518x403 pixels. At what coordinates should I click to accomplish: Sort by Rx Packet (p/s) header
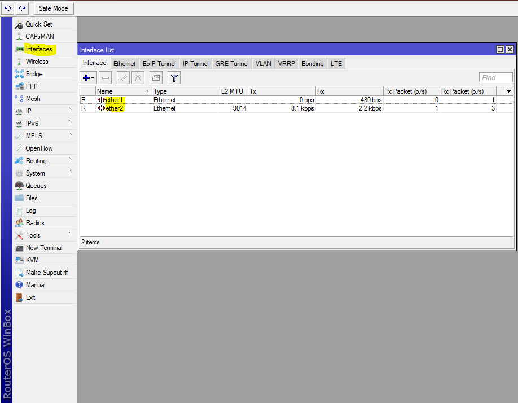tap(468, 91)
